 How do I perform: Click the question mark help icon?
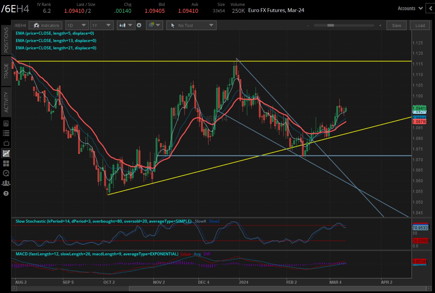point(6,193)
